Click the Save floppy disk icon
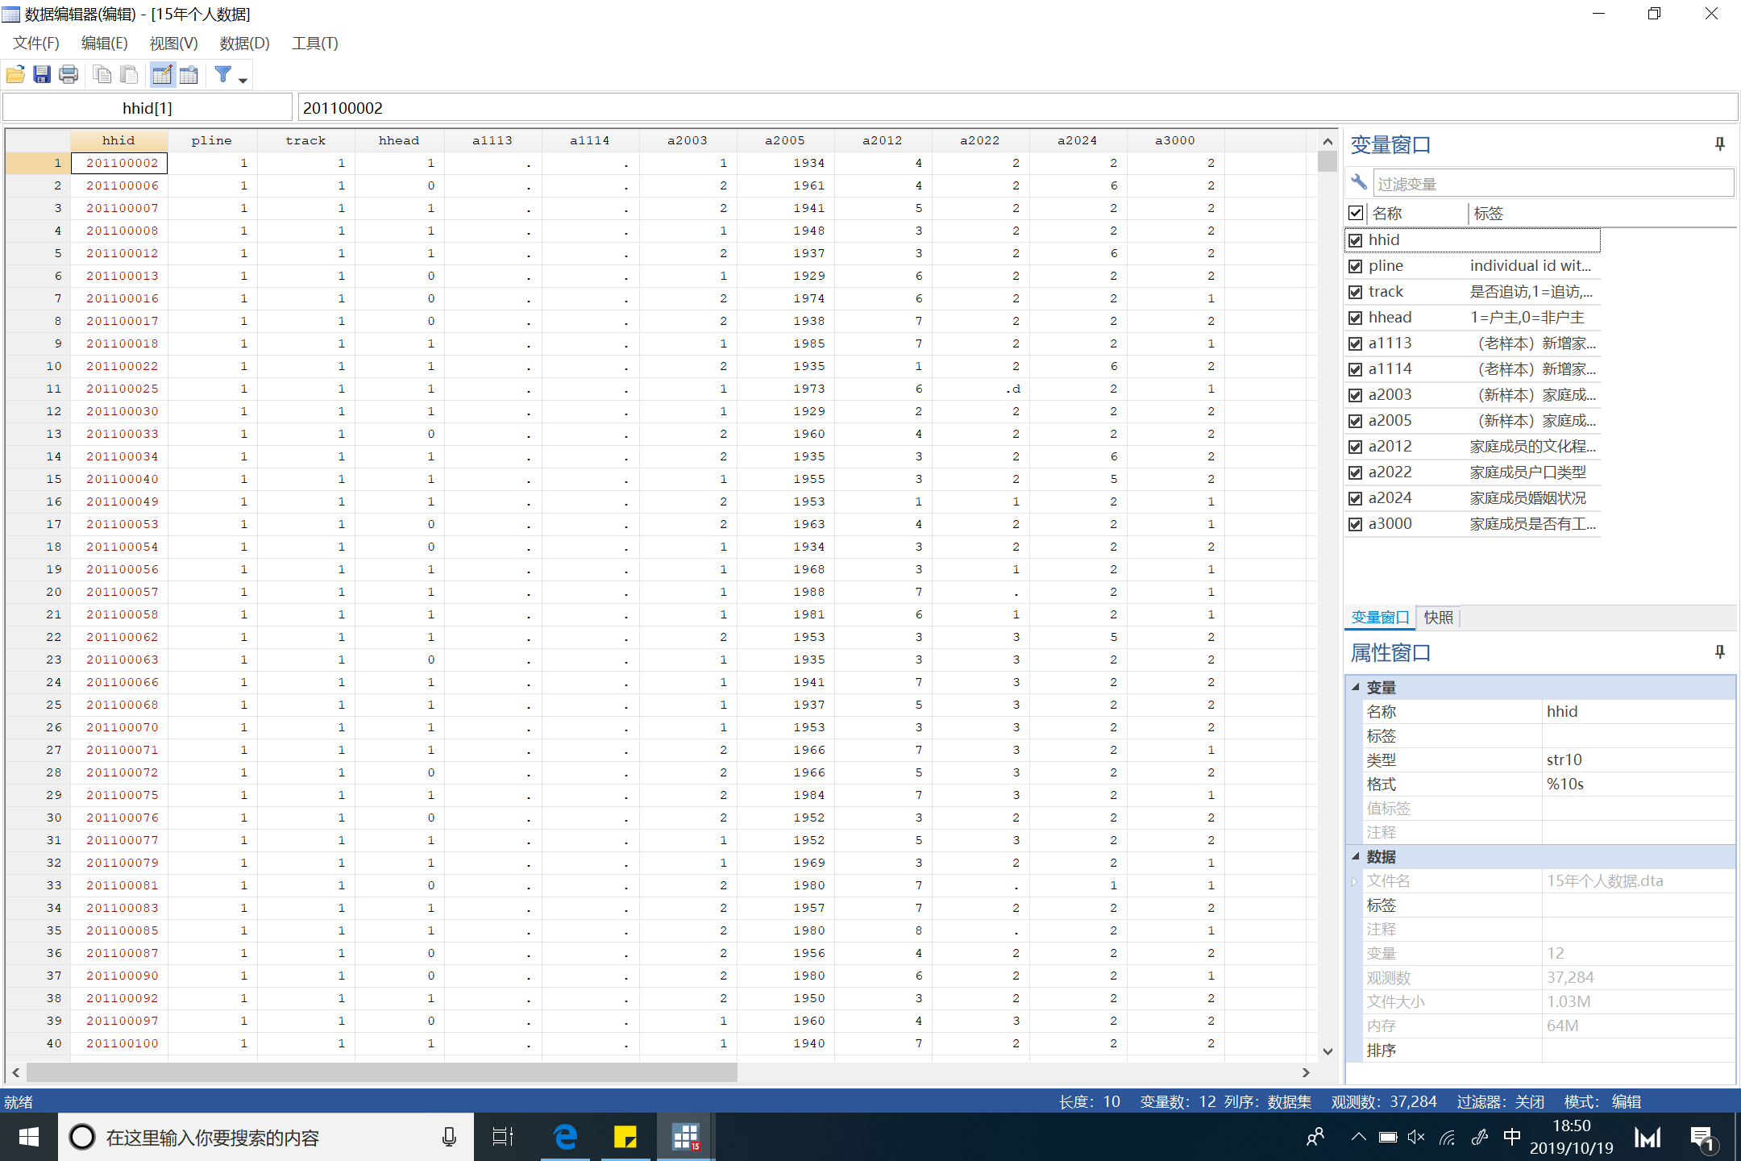Viewport: 1741px width, 1161px height. [42, 76]
